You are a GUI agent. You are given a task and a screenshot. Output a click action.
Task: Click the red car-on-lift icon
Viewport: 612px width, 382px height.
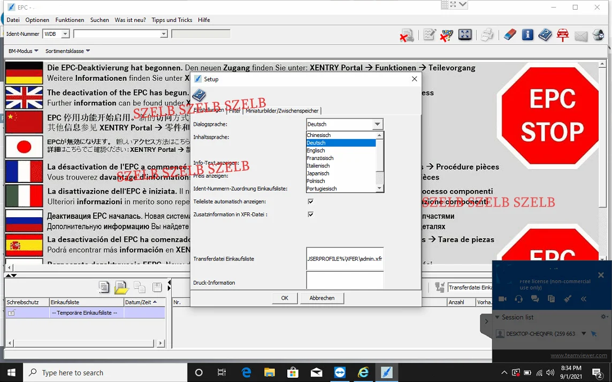coord(562,35)
